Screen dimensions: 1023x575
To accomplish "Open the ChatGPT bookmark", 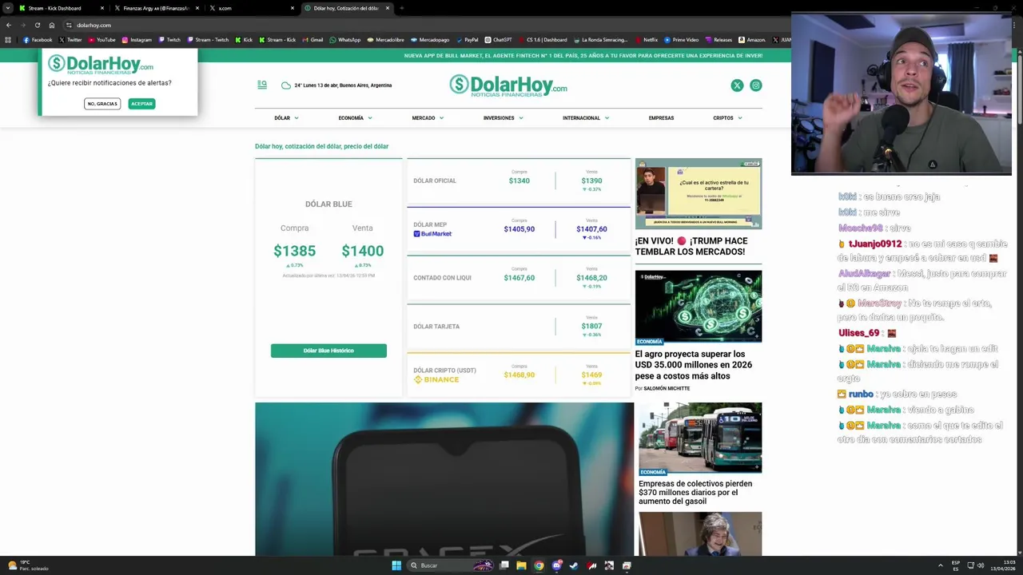I will (498, 40).
